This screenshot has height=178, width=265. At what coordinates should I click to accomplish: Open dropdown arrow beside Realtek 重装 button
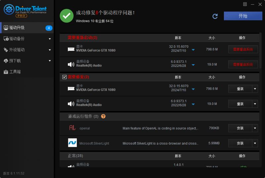(x=255, y=104)
